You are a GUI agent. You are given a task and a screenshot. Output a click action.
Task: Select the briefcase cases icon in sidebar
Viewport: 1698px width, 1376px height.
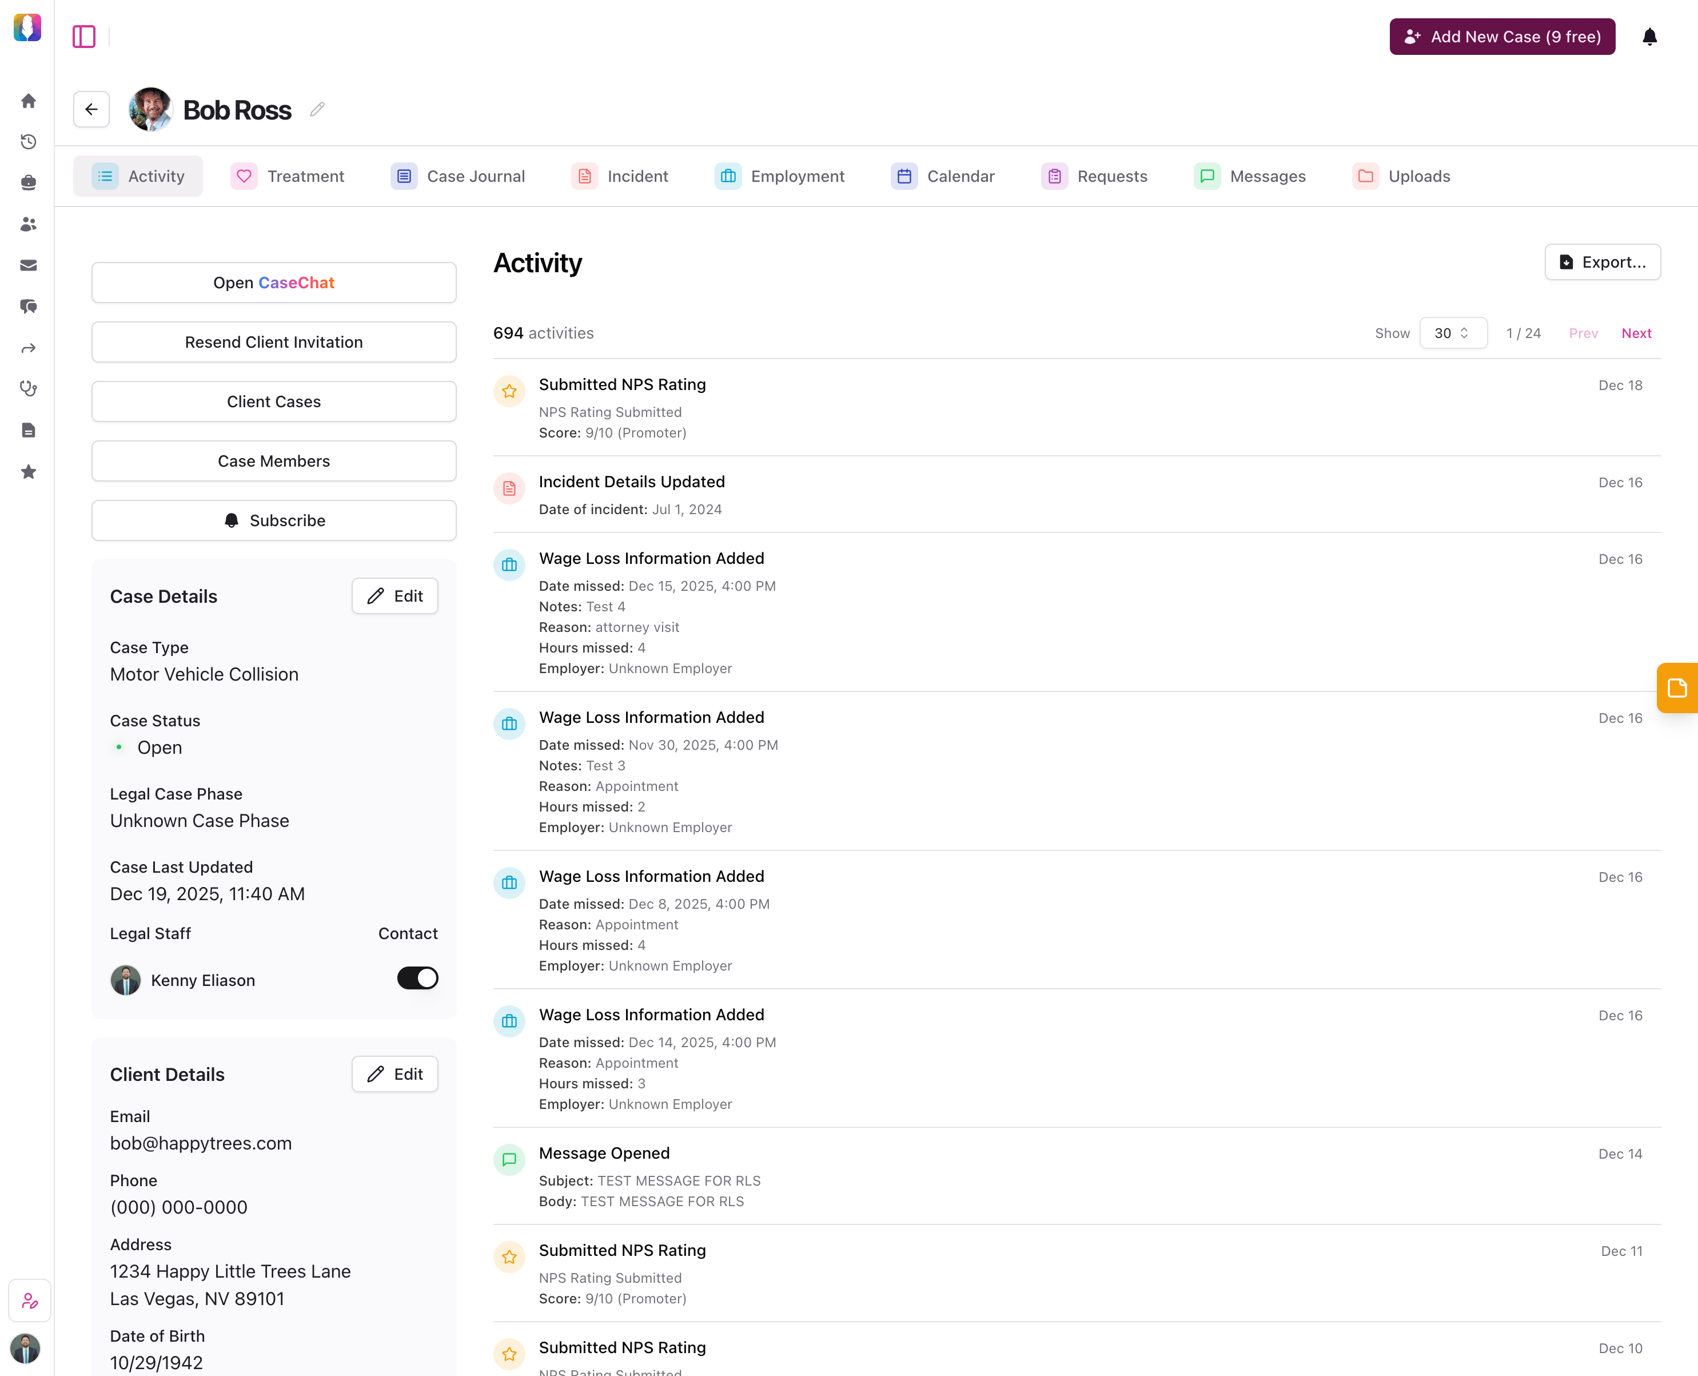coord(29,182)
